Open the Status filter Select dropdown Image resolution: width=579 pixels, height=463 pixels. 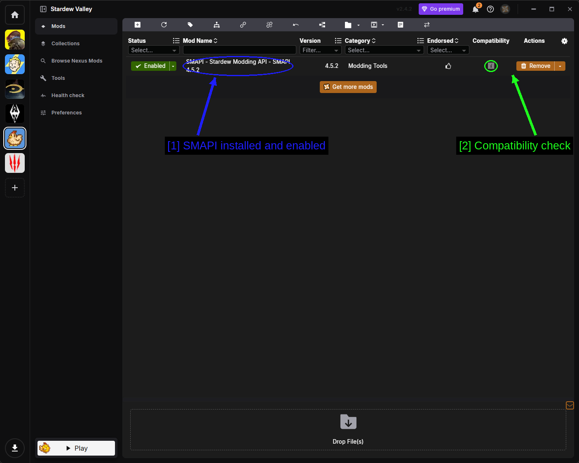(154, 50)
